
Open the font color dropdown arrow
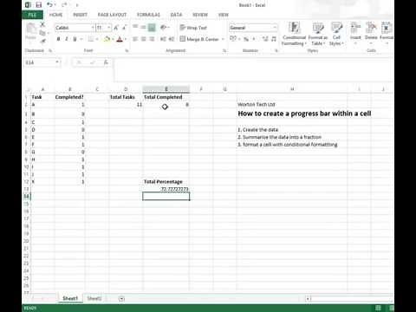(126, 39)
